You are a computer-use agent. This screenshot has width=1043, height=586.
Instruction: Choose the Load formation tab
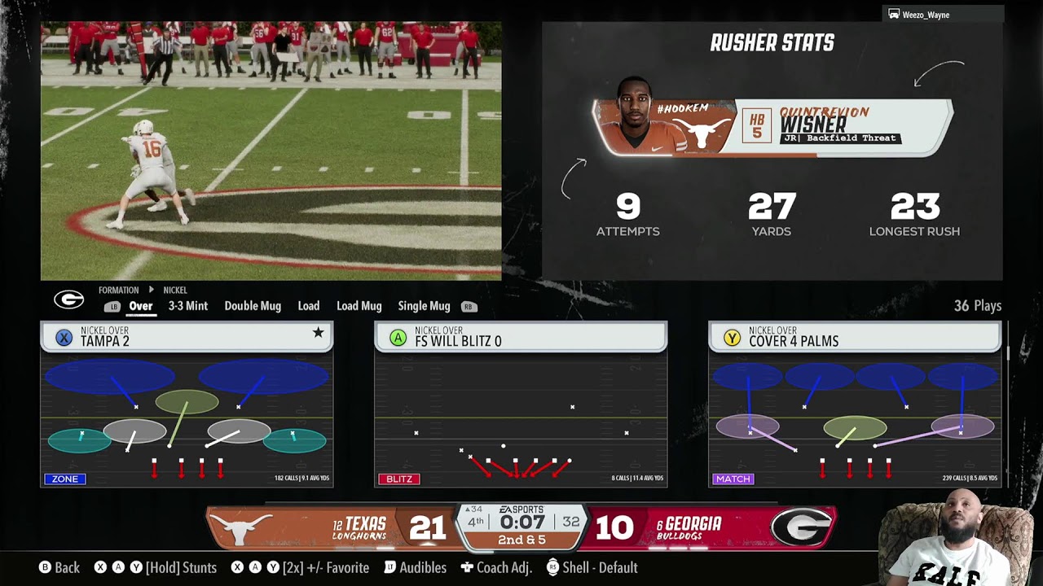point(309,306)
